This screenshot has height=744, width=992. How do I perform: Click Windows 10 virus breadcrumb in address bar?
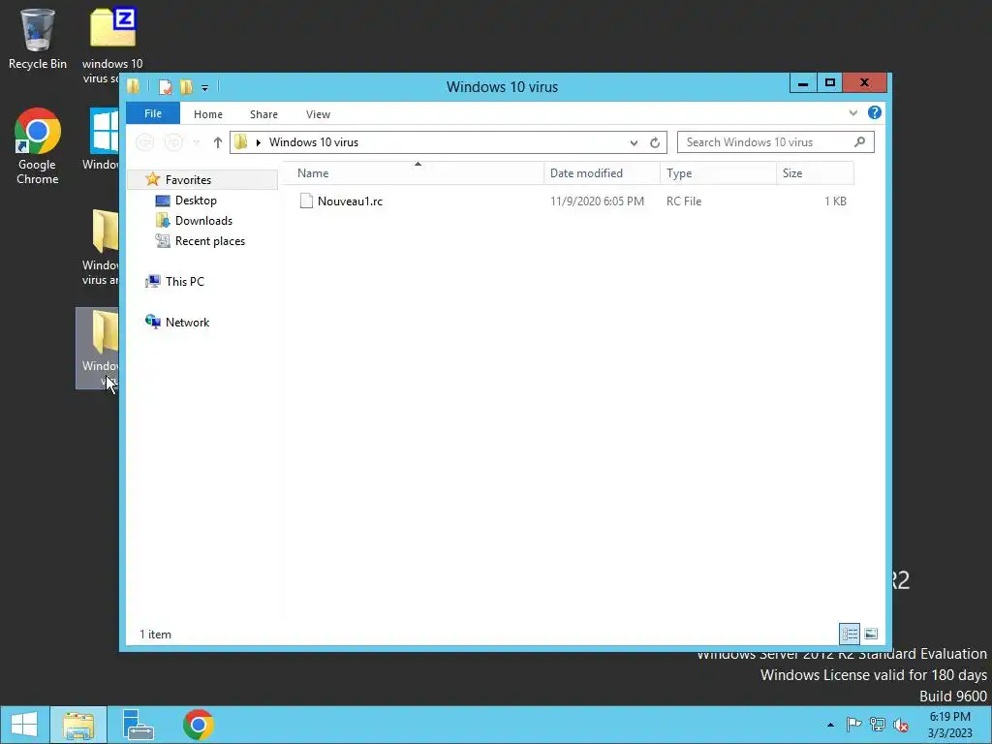(x=314, y=142)
